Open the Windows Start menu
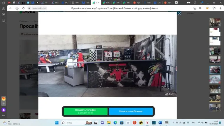 pos(57,123)
